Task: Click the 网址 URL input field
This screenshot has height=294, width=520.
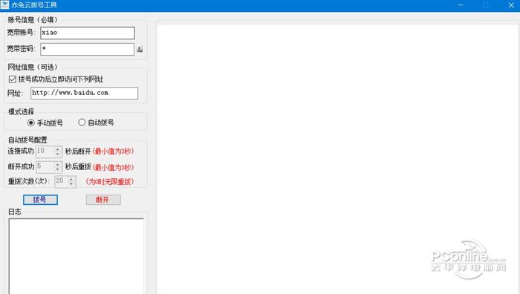Action: coord(84,93)
